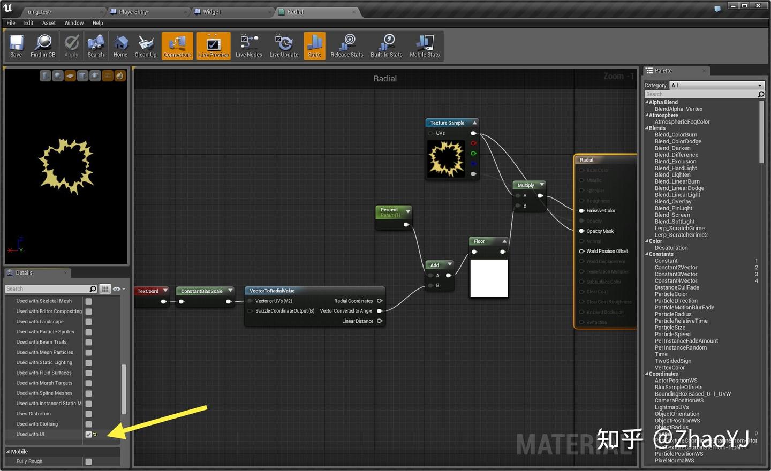Select the sphere preview mesh icon

[57, 75]
